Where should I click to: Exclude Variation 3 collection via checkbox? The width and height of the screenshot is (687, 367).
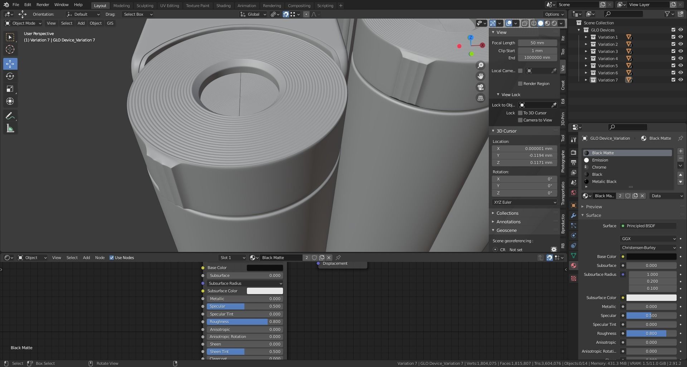tap(673, 51)
